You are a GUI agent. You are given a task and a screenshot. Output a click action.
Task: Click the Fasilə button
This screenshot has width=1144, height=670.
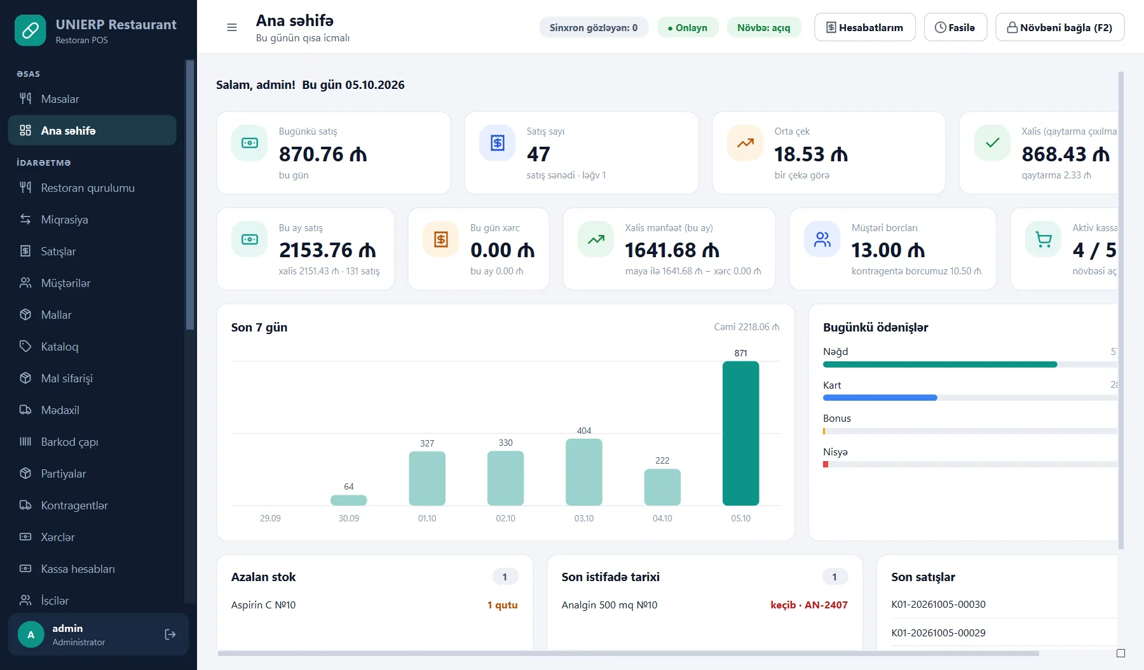point(955,27)
